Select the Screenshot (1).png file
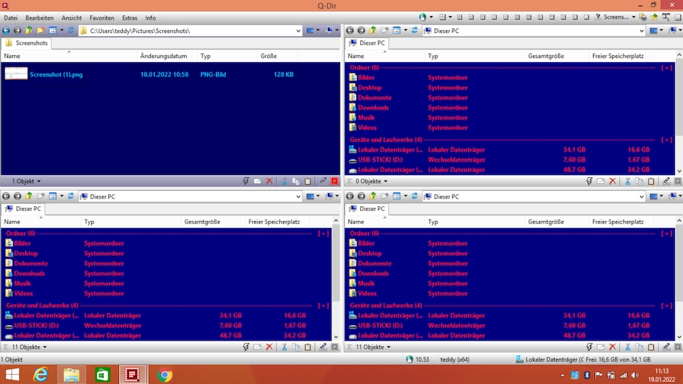 [56, 74]
